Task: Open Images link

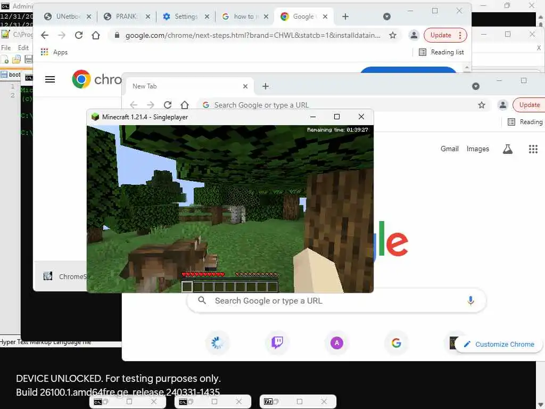Action: [477, 149]
